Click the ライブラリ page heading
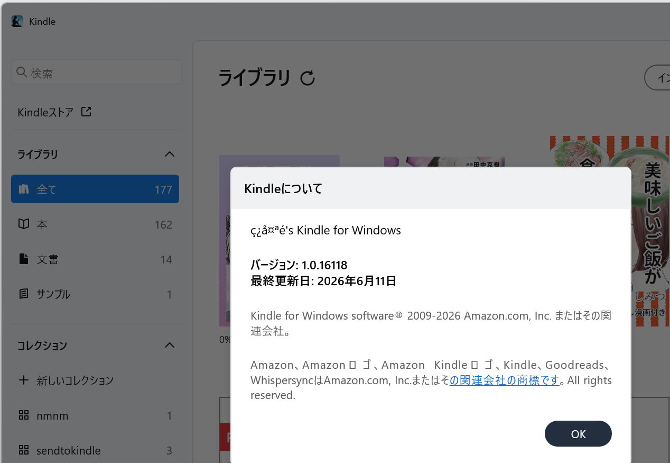670x463 pixels. tap(255, 78)
